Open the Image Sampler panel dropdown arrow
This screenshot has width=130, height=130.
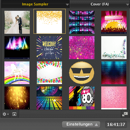point(67,5)
